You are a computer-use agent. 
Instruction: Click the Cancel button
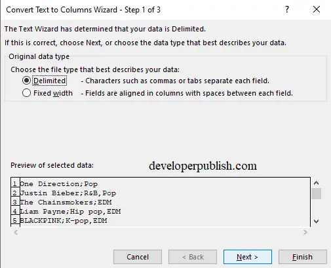pos(138,257)
